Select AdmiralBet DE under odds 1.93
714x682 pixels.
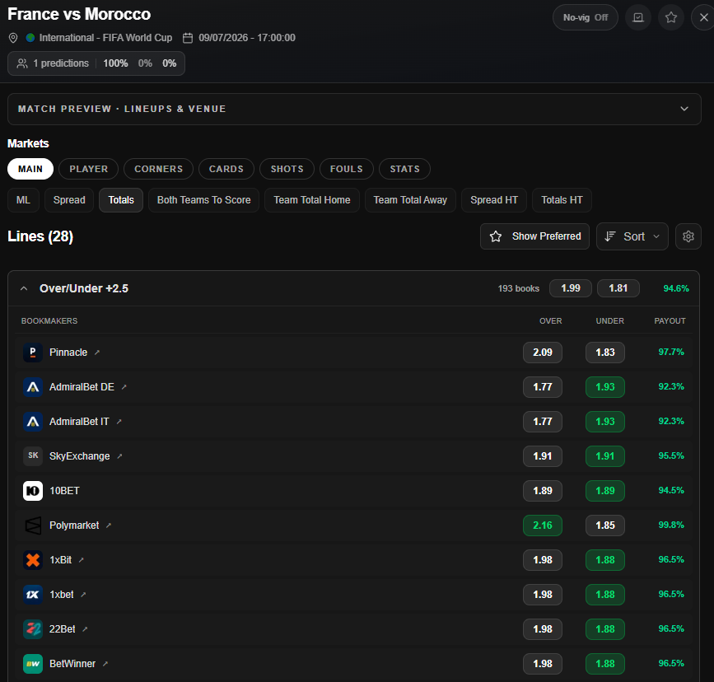coord(605,387)
